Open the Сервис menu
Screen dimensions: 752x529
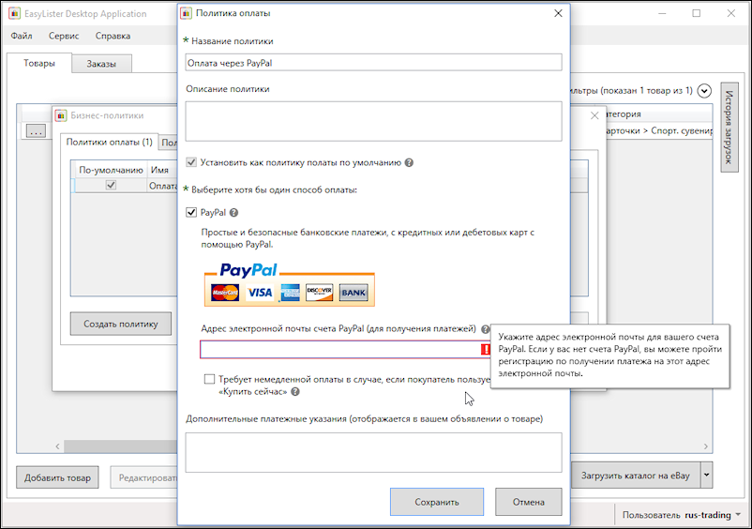coord(64,36)
